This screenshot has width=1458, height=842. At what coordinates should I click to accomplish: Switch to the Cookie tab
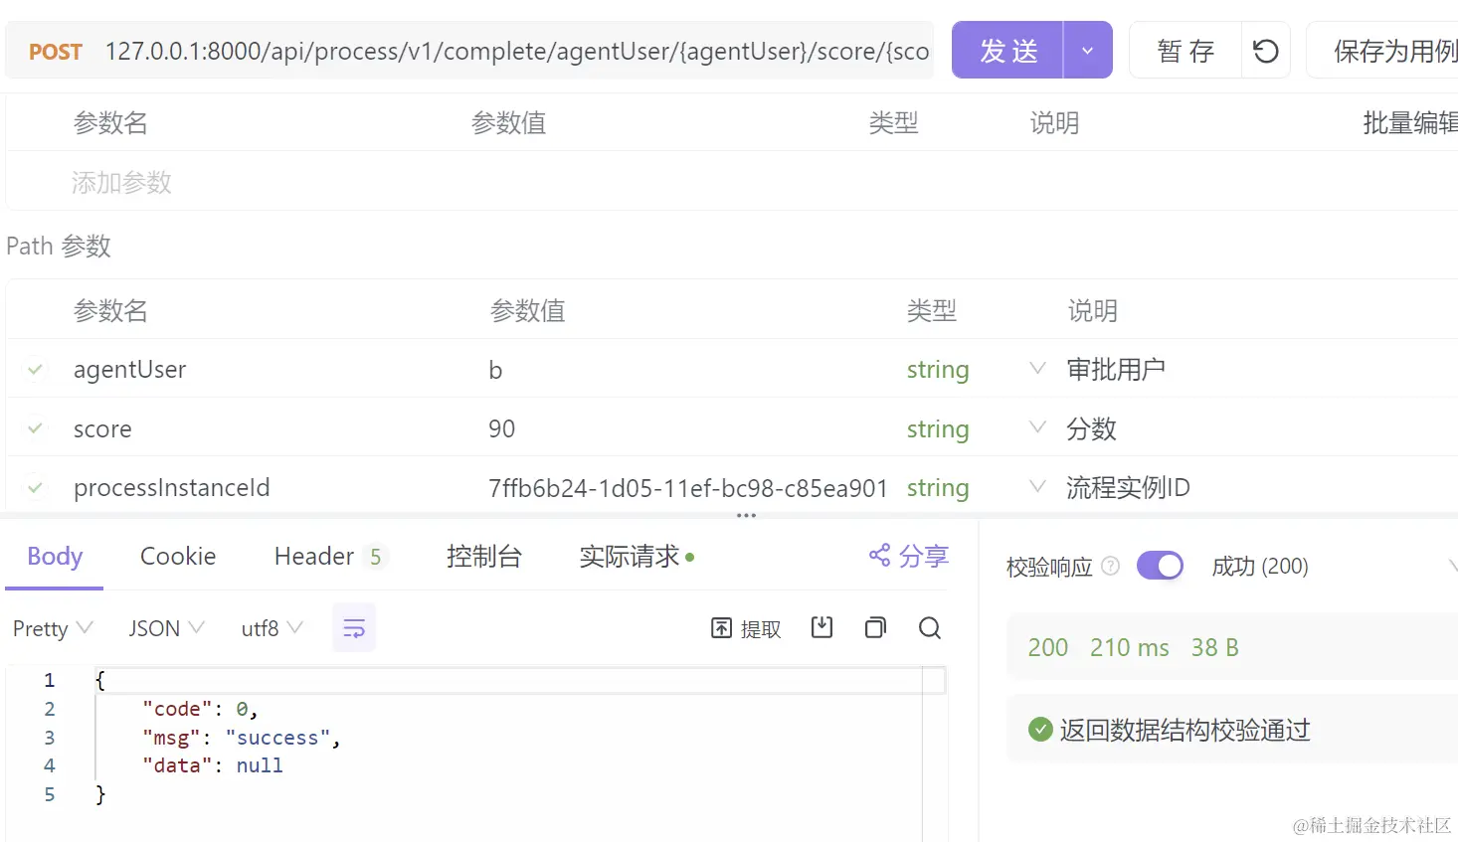177,556
